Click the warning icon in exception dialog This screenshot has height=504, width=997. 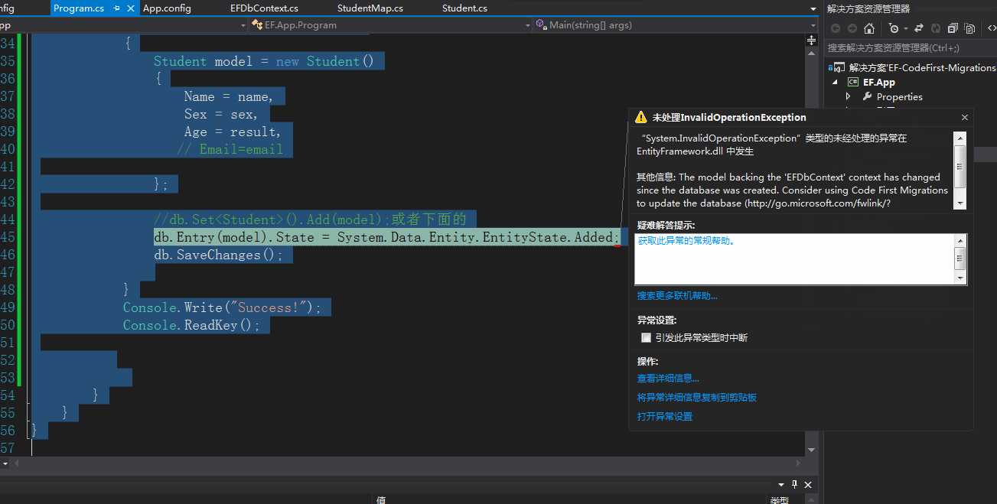point(641,118)
